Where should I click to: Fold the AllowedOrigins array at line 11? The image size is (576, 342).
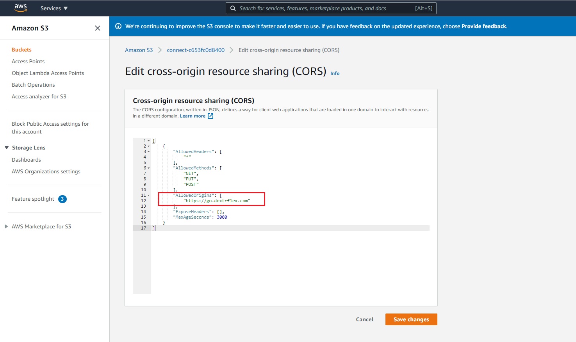pos(148,195)
